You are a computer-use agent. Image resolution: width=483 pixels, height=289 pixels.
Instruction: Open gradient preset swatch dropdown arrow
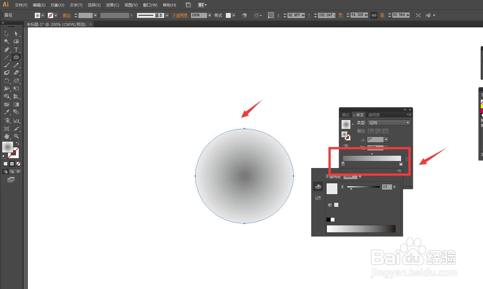pos(353,124)
